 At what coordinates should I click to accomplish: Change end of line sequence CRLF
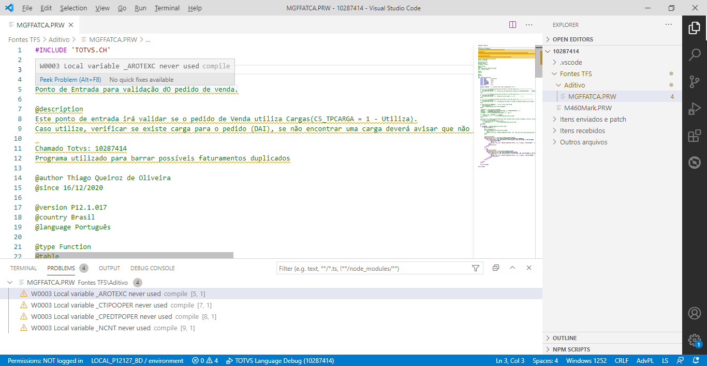click(x=622, y=361)
